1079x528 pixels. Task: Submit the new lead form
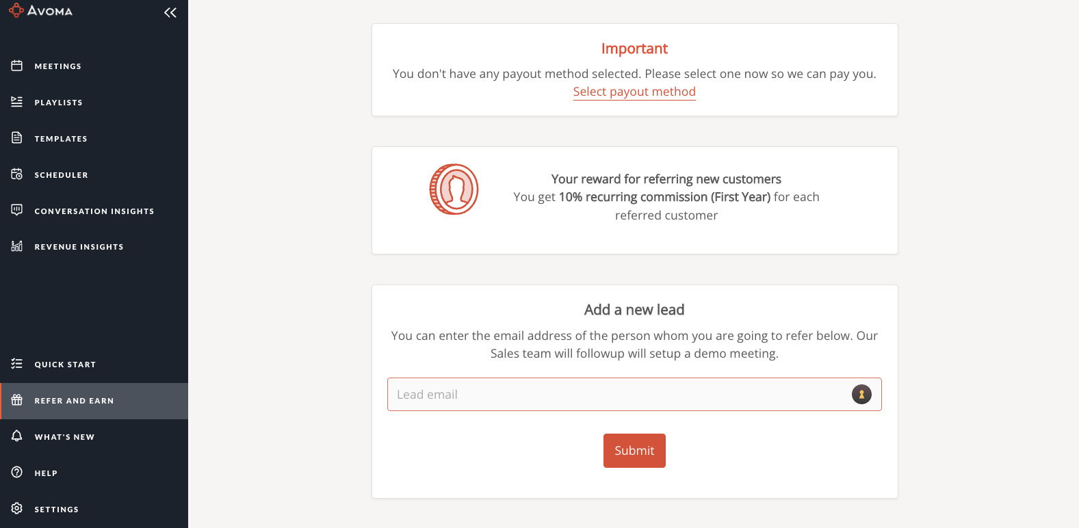coord(634,451)
